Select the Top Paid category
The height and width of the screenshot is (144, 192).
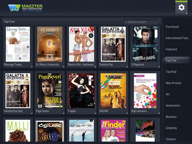171,72
